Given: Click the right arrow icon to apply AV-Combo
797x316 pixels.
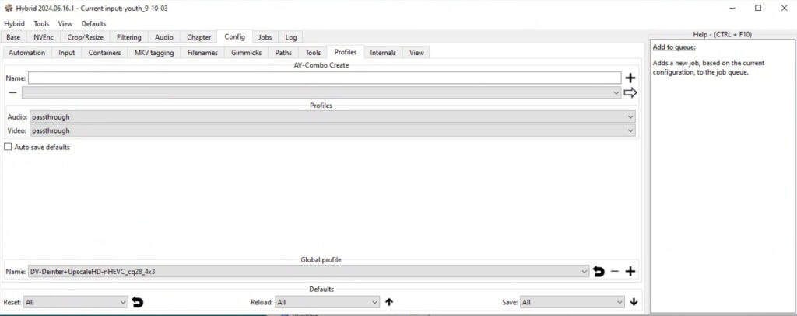Looking at the screenshot, I should [x=630, y=92].
